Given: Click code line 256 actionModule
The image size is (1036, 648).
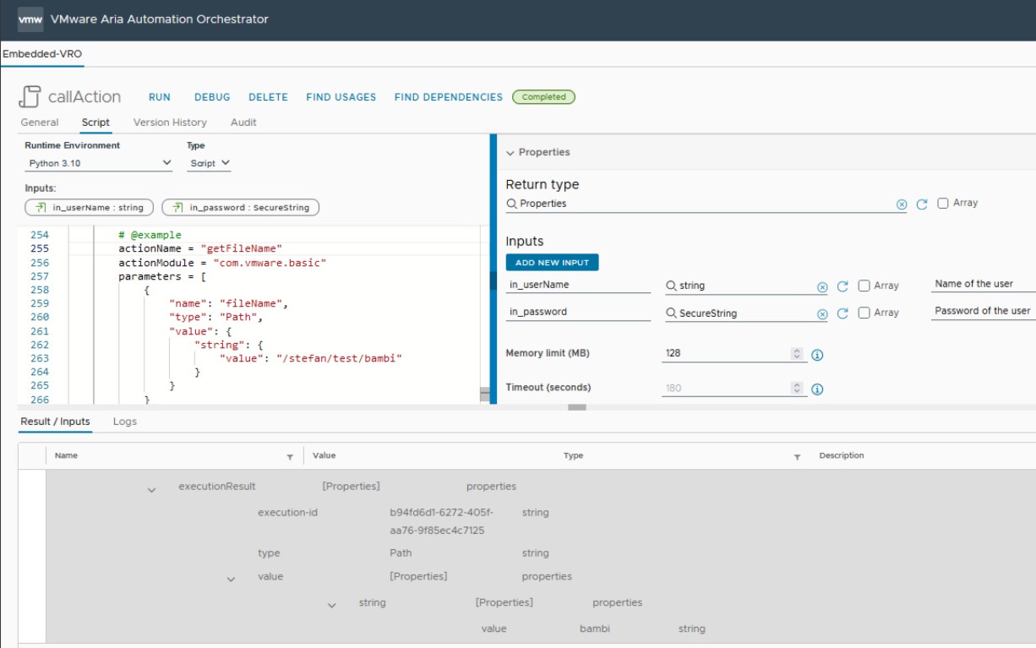Looking at the screenshot, I should pos(222,263).
